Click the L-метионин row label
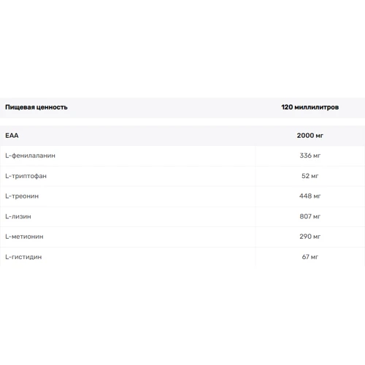 click(24, 237)
